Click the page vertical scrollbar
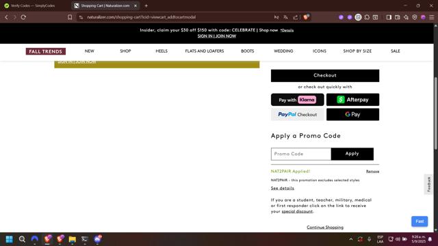 coord(435,114)
